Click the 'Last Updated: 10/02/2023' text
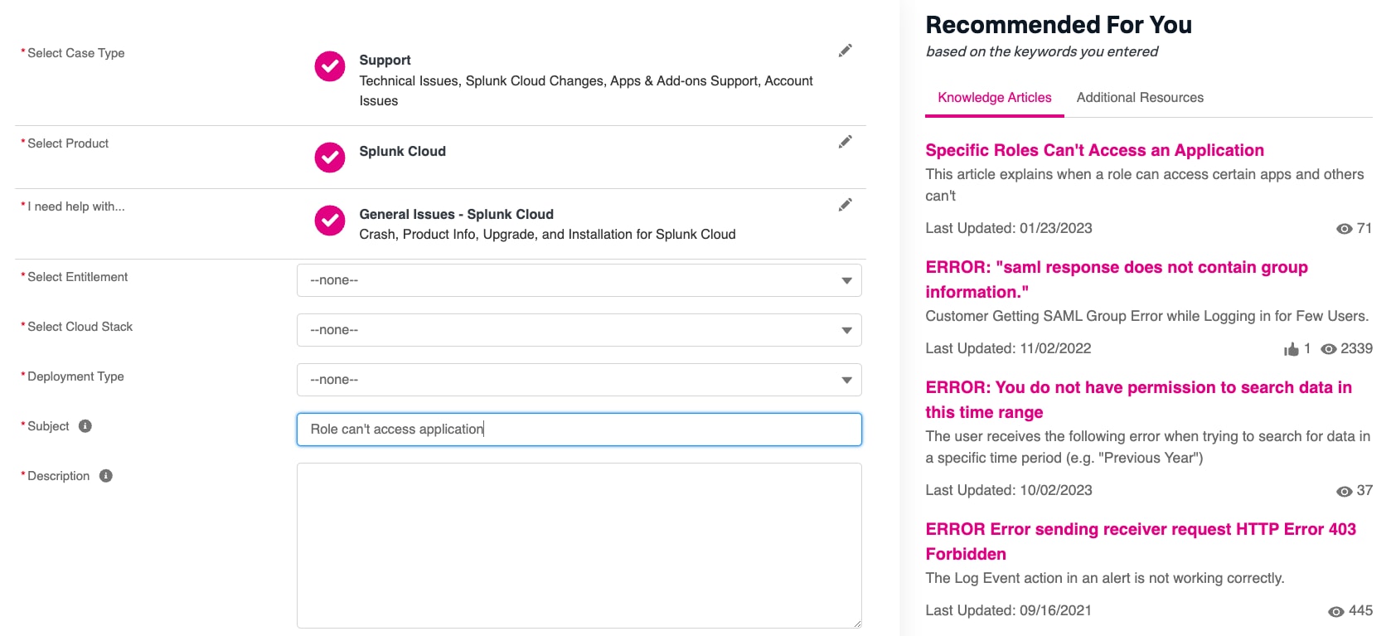This screenshot has height=636, width=1391. click(1009, 490)
